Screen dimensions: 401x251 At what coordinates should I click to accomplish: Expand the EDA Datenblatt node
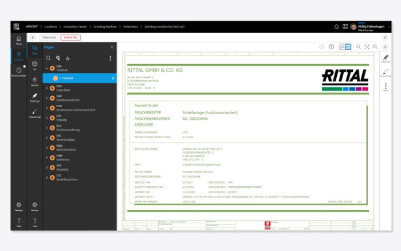[47, 88]
